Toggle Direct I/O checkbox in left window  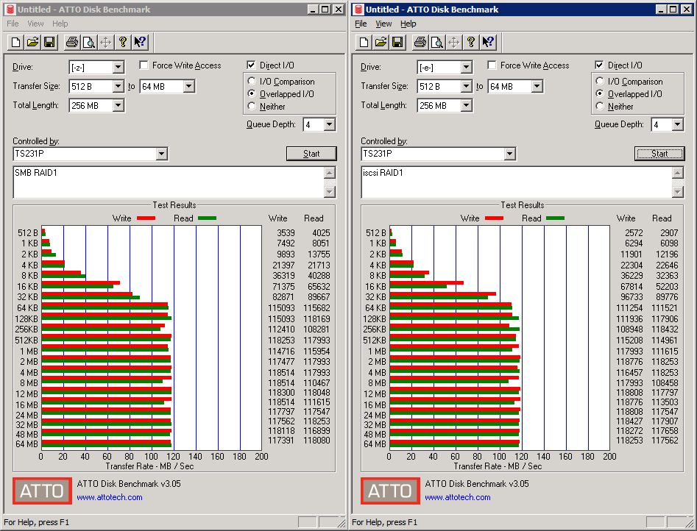click(x=251, y=65)
